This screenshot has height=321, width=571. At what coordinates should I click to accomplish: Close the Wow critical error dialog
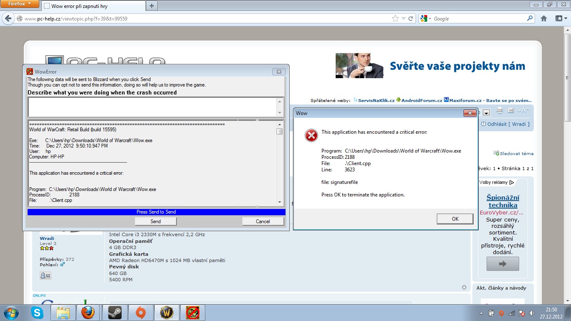[470, 113]
